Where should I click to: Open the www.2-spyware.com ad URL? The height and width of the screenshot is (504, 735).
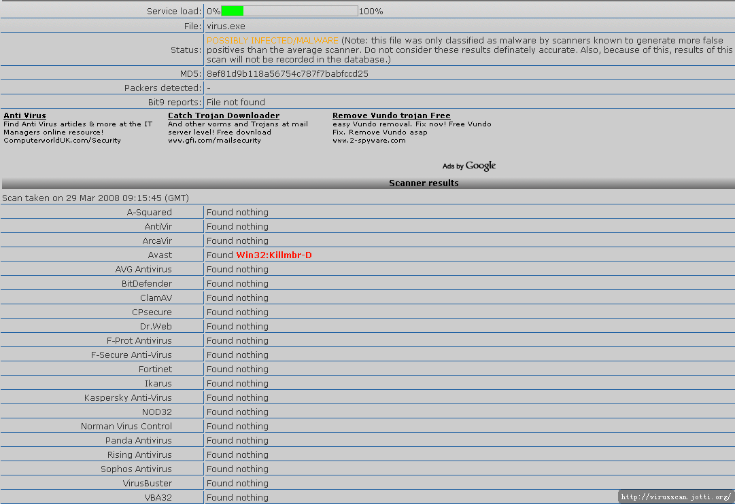tap(369, 140)
